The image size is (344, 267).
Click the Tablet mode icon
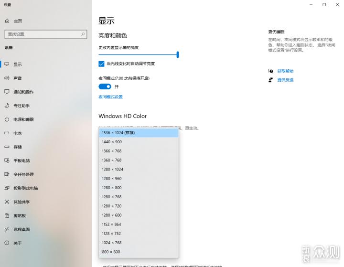click(7, 160)
